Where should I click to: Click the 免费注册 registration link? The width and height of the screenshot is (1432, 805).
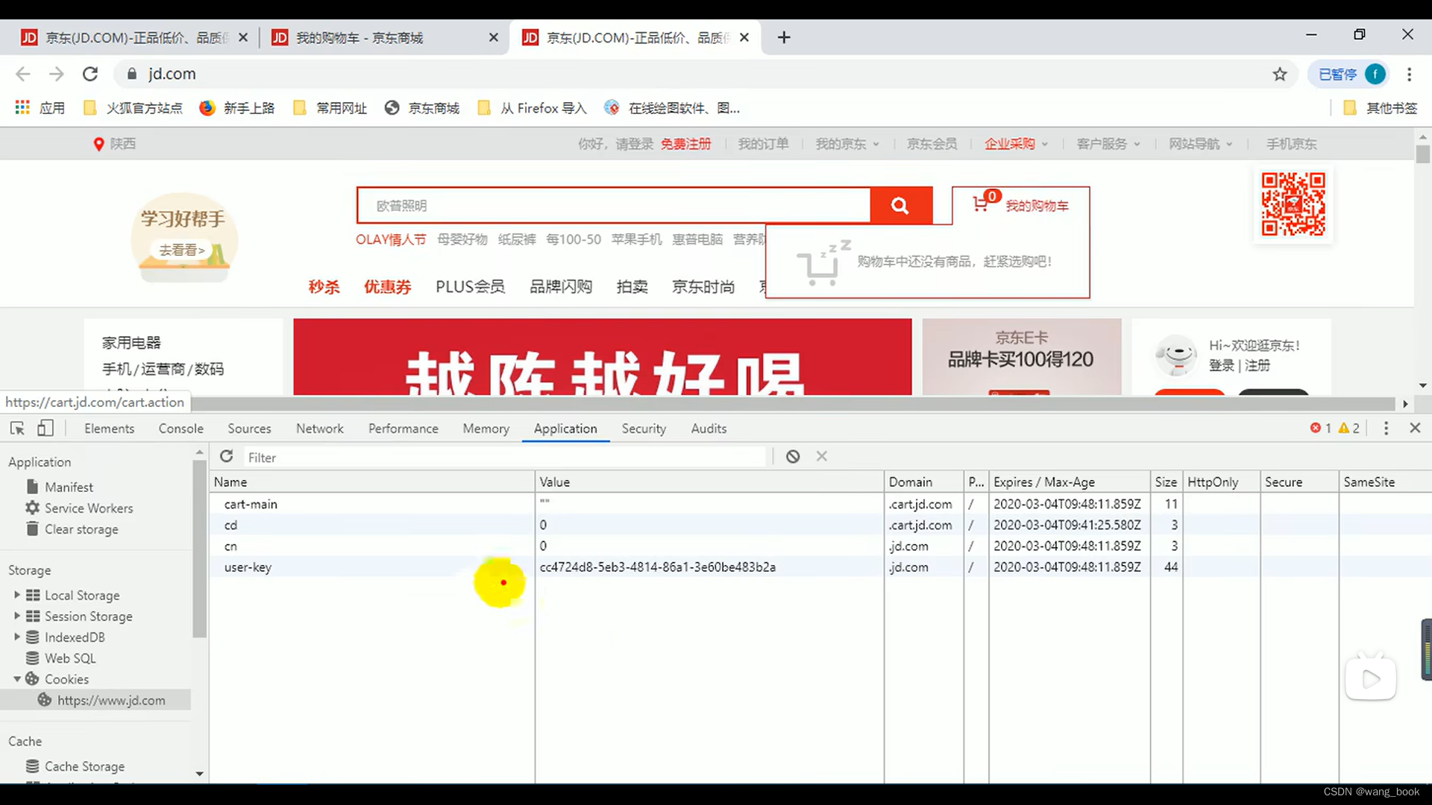pyautogui.click(x=685, y=144)
